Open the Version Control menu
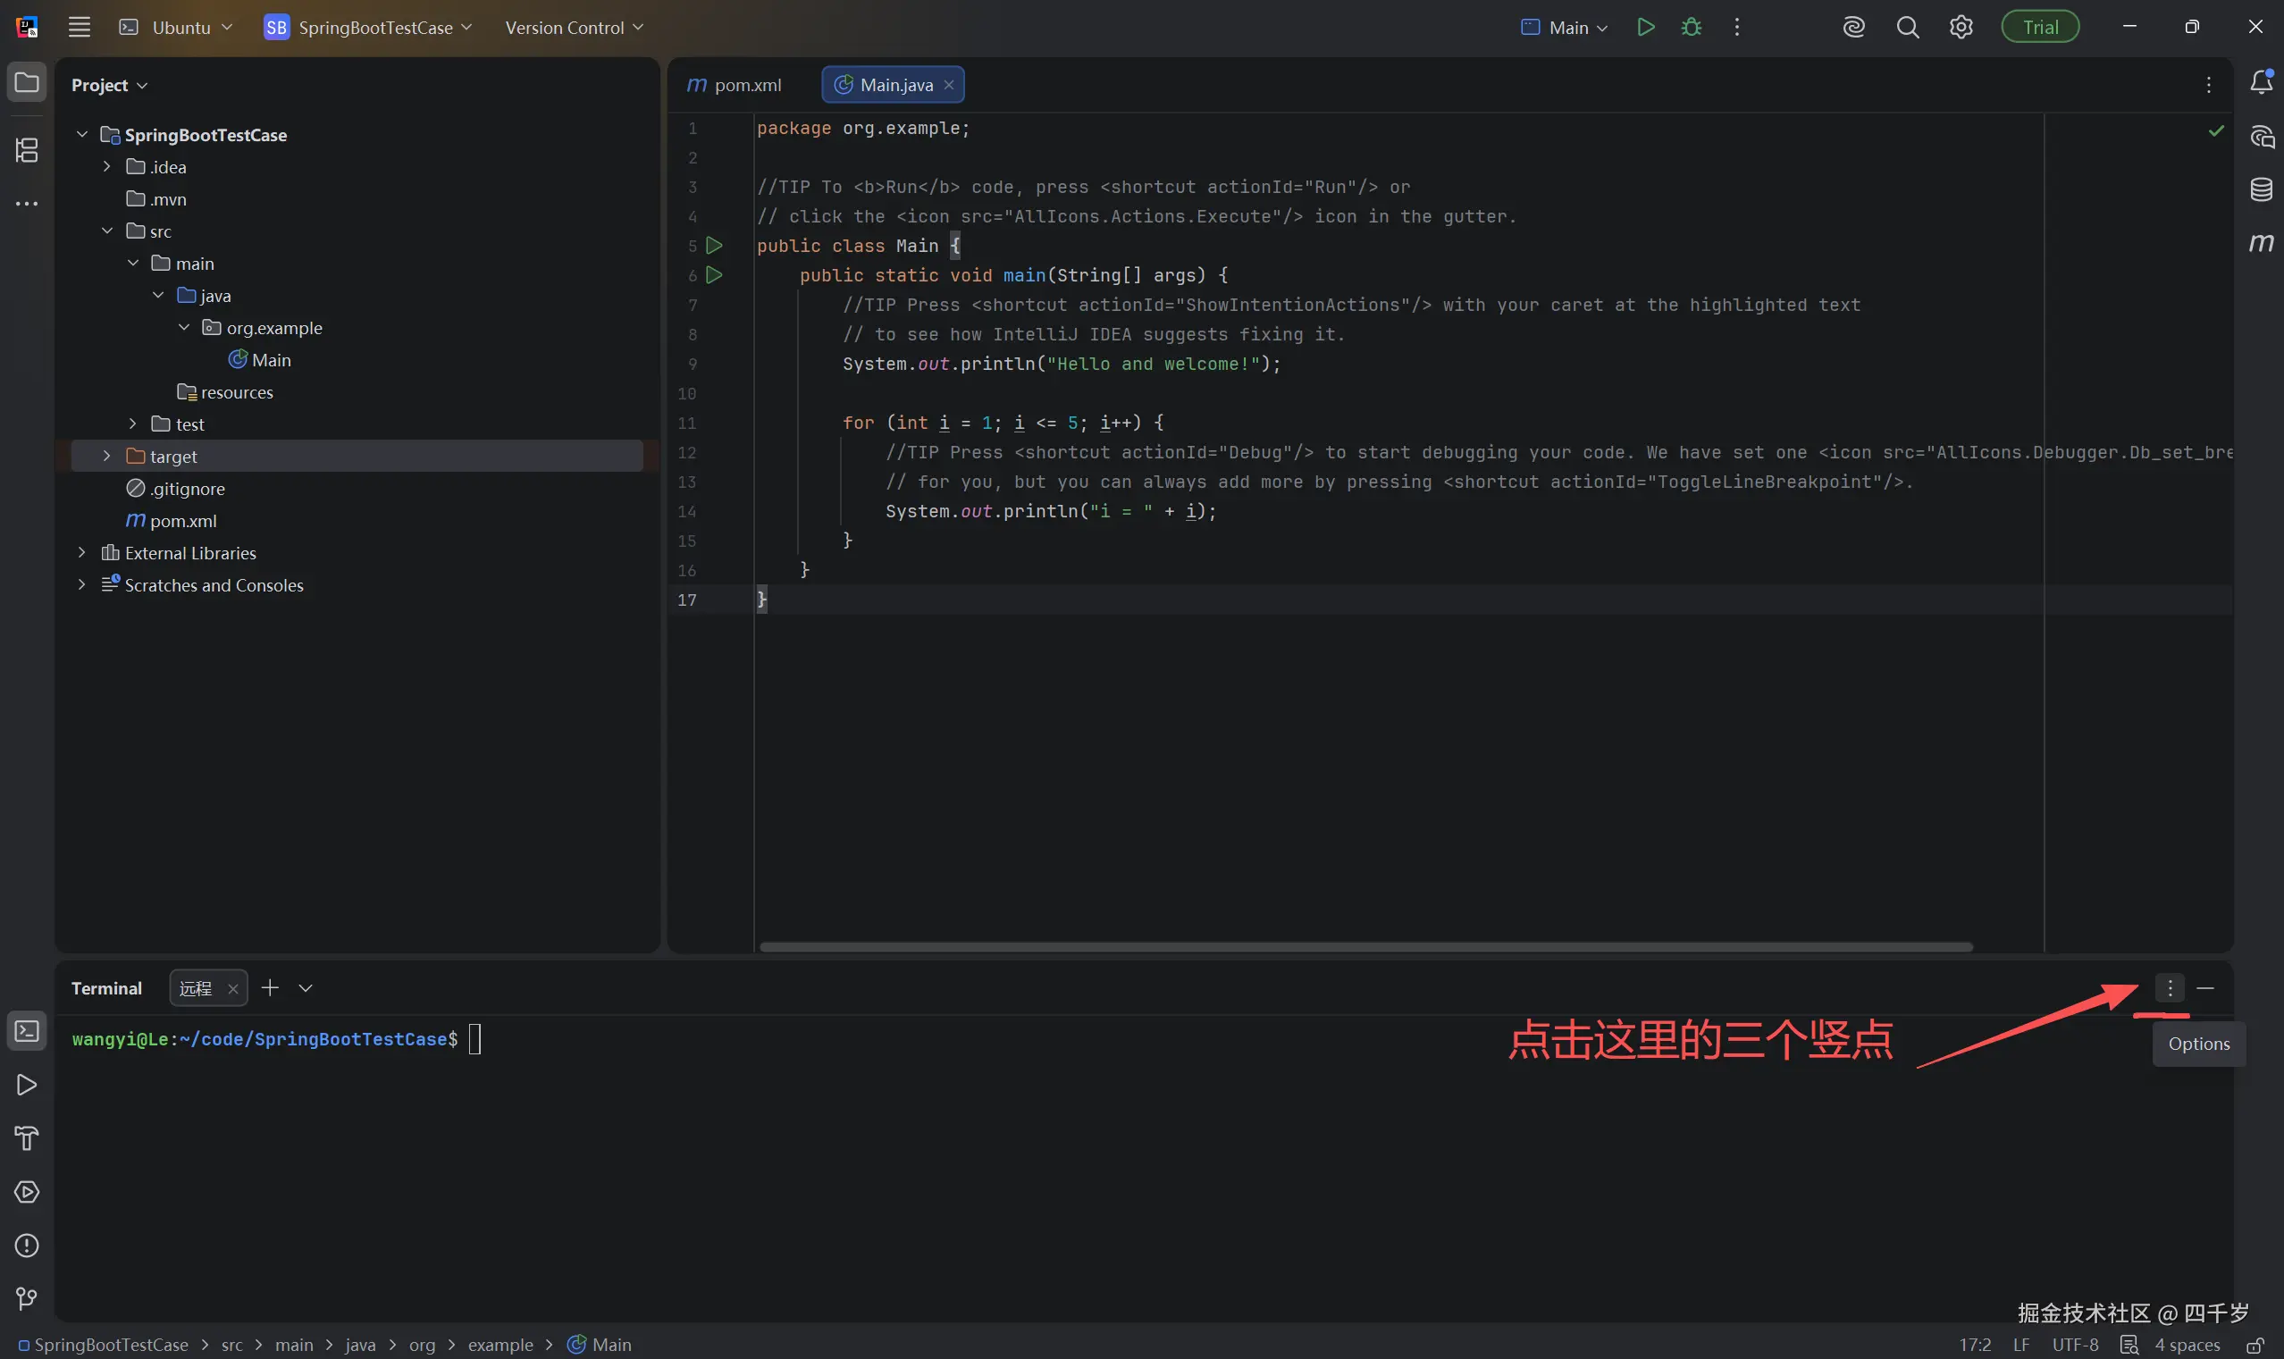 pos(574,28)
